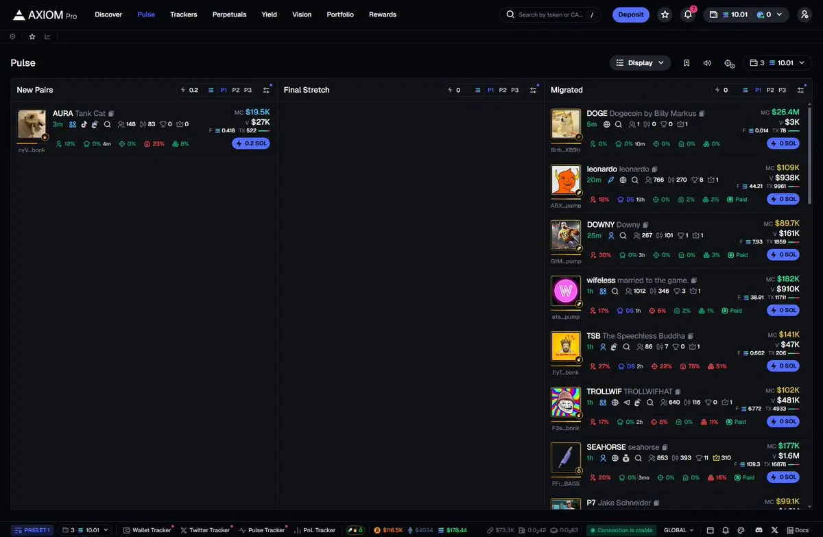823x537 pixels.
Task: Open X social icon in bottom bar
Action: (x=774, y=530)
